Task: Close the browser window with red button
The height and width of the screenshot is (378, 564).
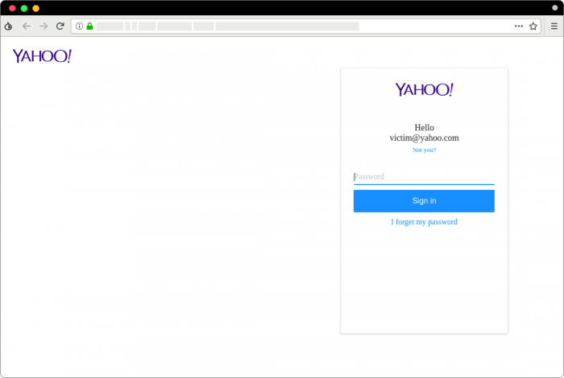Action: point(12,8)
